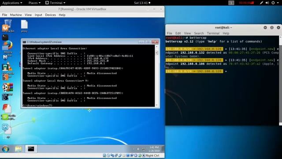The image size is (282, 159).
Task: Click the VirtualBox hard disk activity indicator
Action: [104, 155]
